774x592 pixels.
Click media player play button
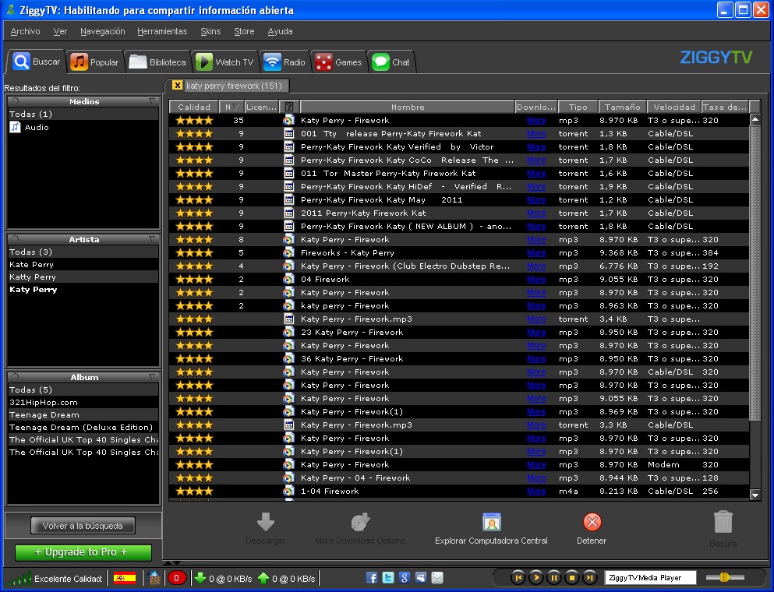536,577
